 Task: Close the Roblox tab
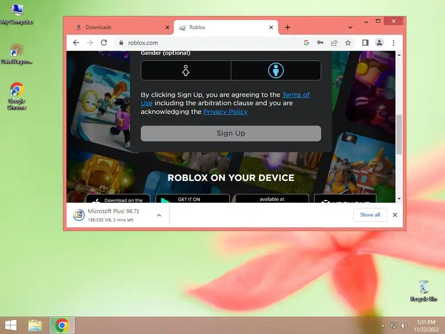pos(271,27)
